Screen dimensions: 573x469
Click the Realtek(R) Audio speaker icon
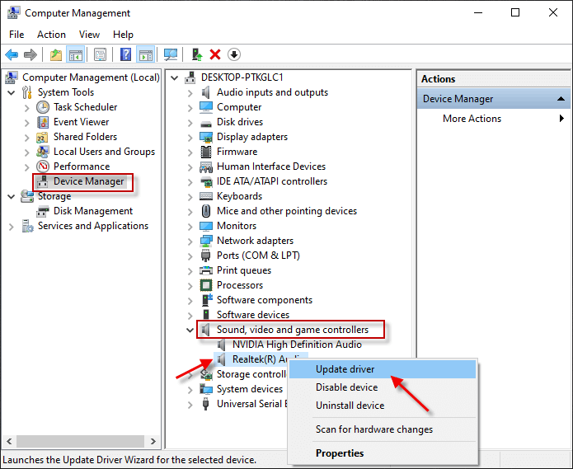pyautogui.click(x=221, y=359)
